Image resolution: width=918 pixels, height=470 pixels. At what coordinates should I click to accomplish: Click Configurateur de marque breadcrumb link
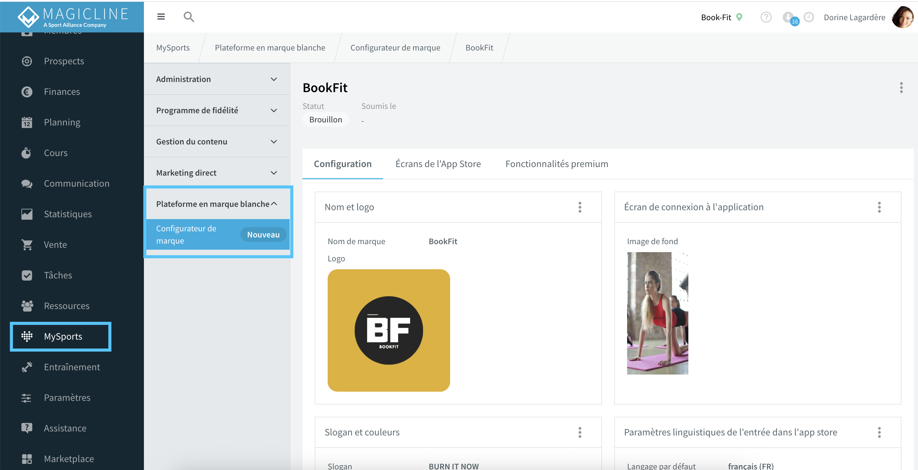pos(395,47)
